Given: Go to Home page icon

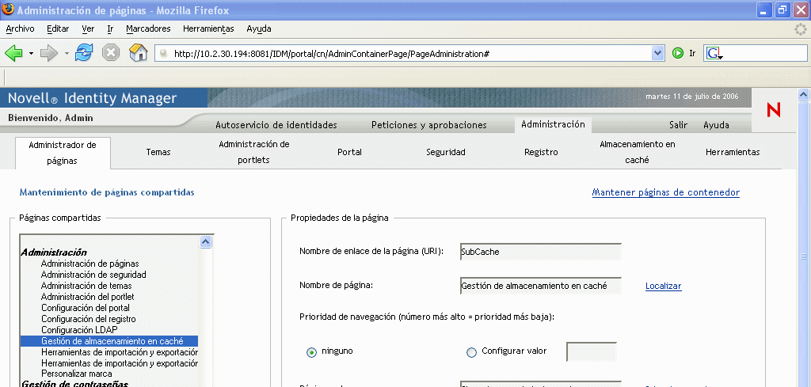Looking at the screenshot, I should [138, 53].
